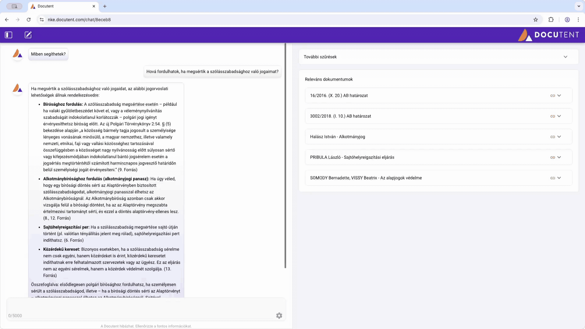Viewport: 585px width, 329px height.
Task: Reload the page
Action: point(29,20)
